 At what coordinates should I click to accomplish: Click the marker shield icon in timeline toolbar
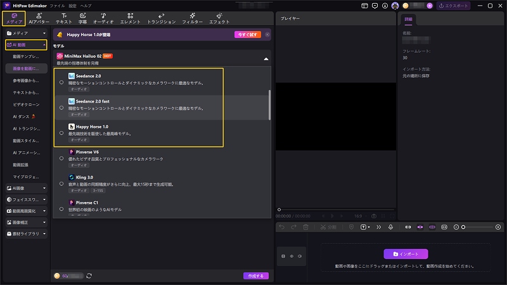tap(352, 227)
